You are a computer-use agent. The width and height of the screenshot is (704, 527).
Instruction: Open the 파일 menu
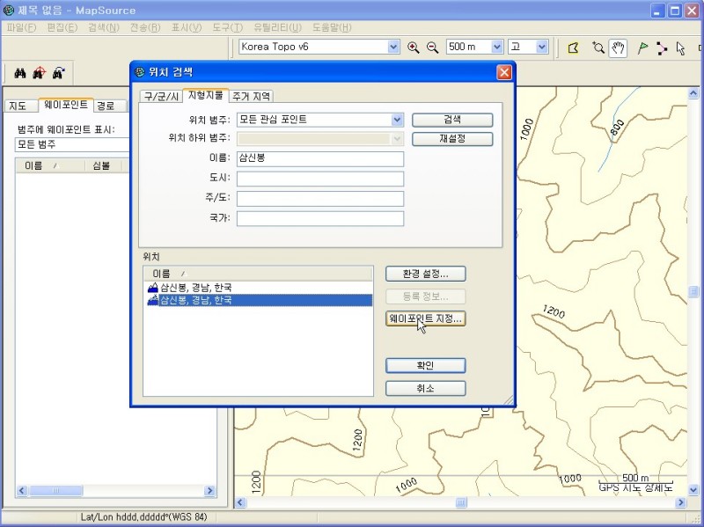click(x=21, y=27)
